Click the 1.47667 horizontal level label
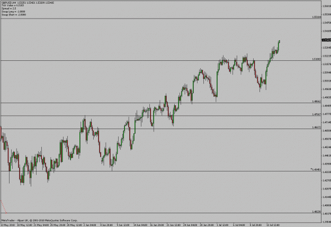 tap(316, 114)
